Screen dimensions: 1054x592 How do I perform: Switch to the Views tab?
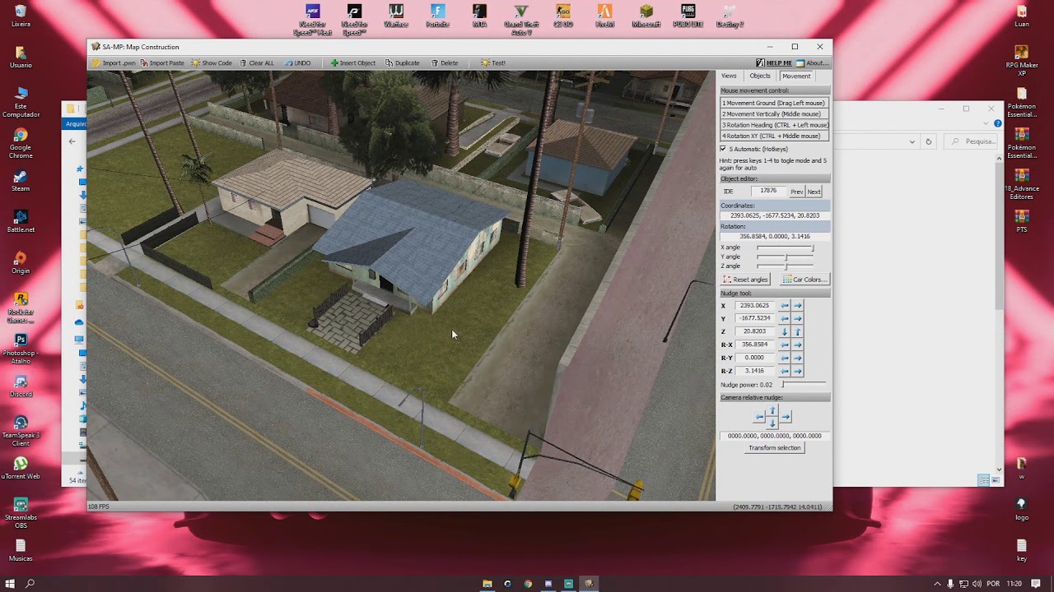point(729,76)
